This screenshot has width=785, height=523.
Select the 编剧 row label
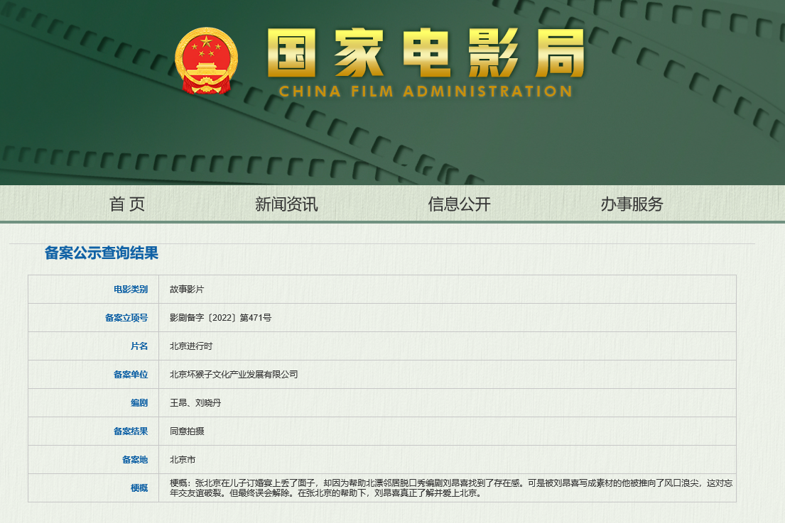(x=139, y=403)
